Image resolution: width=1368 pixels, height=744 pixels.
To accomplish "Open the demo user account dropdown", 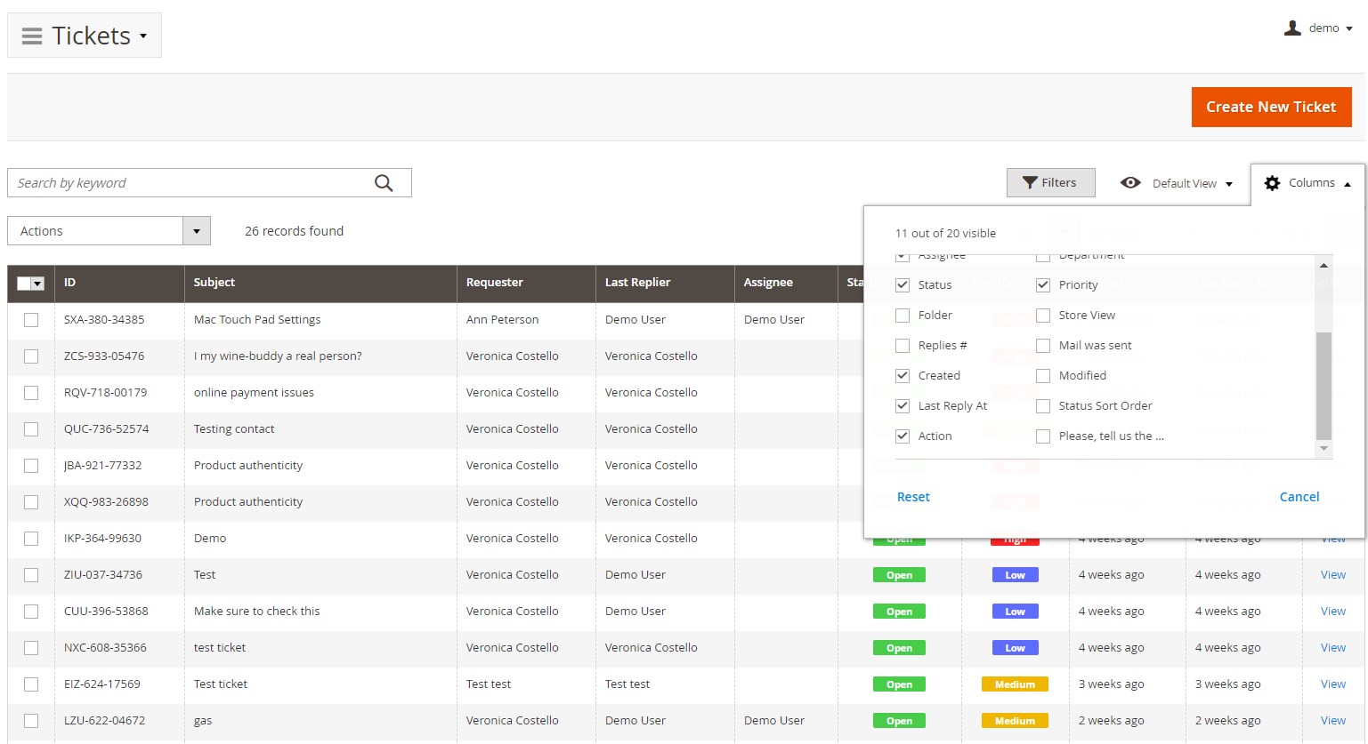I will pos(1348,28).
